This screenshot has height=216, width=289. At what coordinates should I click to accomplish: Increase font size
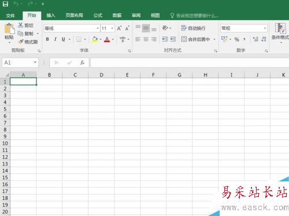[119, 28]
